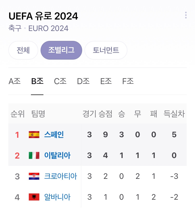Click the Spain flag icon
The height and width of the screenshot is (208, 195).
[x=34, y=135]
